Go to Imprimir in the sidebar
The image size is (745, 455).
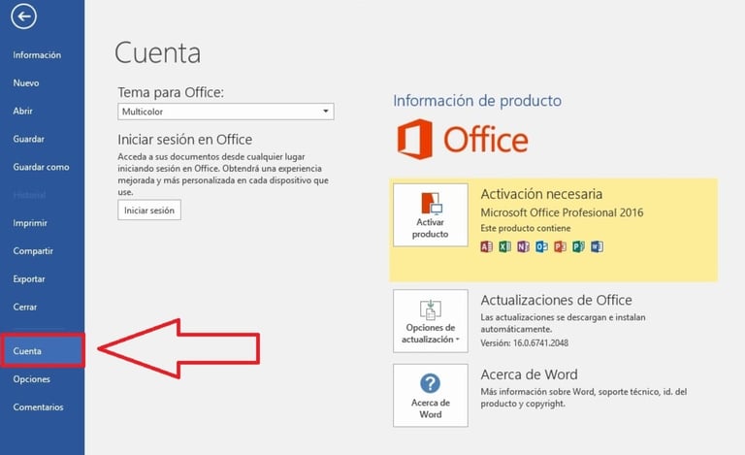(30, 223)
